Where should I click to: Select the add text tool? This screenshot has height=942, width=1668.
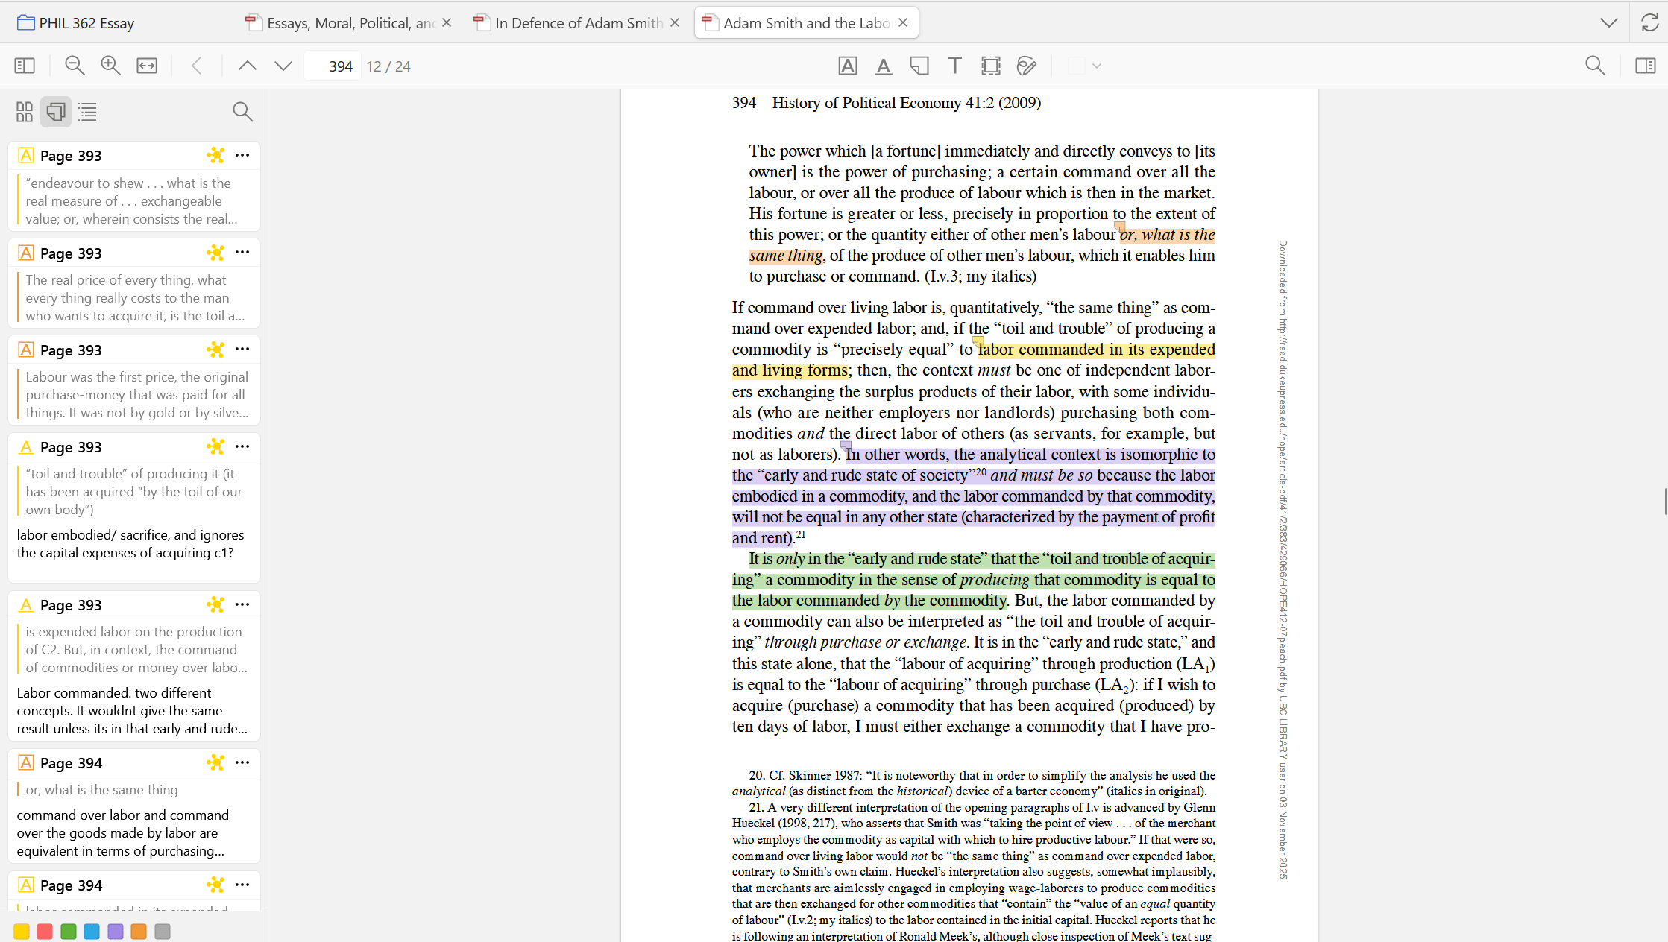[955, 66]
